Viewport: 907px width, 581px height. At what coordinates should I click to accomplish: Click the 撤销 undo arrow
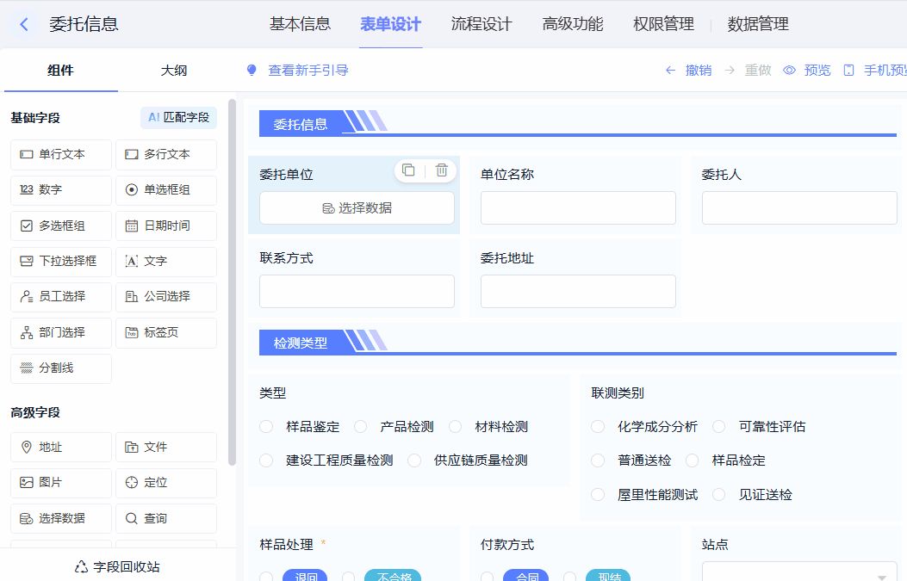(x=670, y=71)
